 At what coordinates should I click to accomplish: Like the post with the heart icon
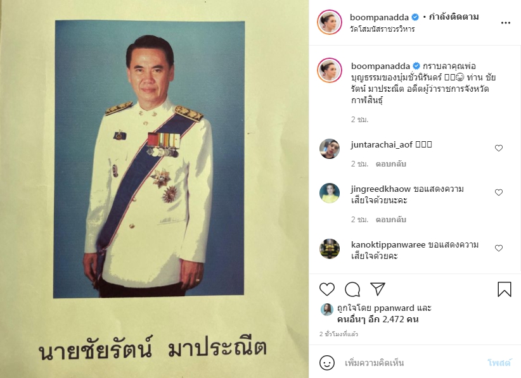tap(327, 289)
